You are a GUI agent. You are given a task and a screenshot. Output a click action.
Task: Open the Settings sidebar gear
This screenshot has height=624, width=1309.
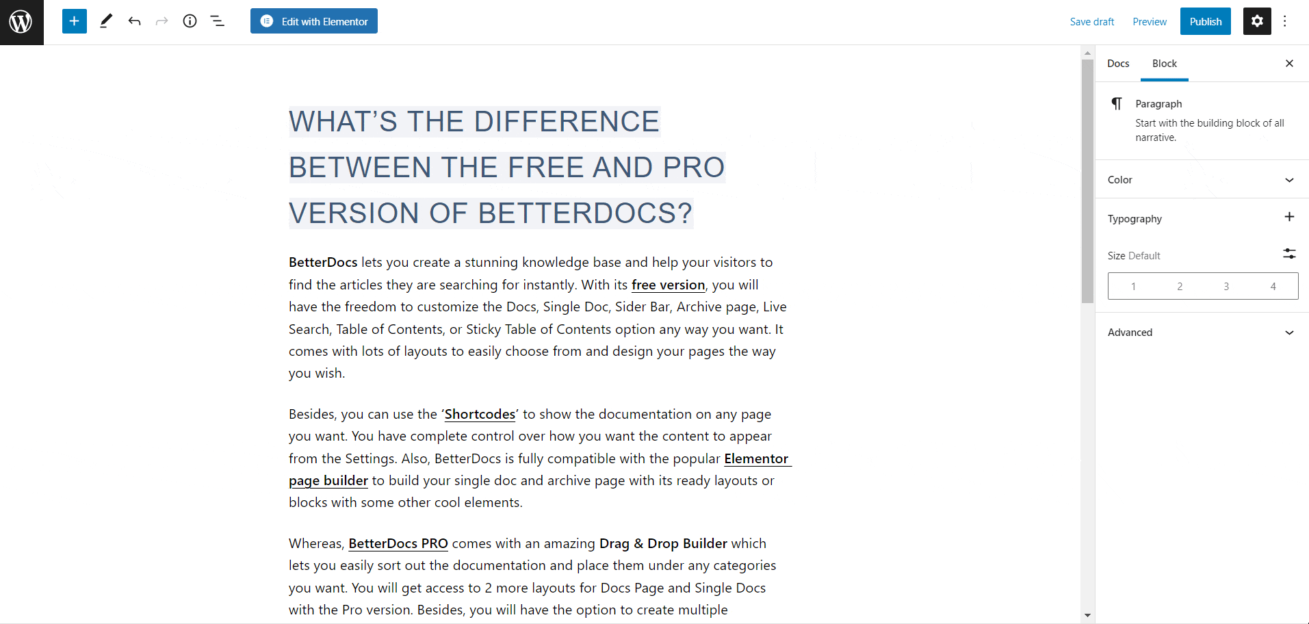pyautogui.click(x=1256, y=21)
